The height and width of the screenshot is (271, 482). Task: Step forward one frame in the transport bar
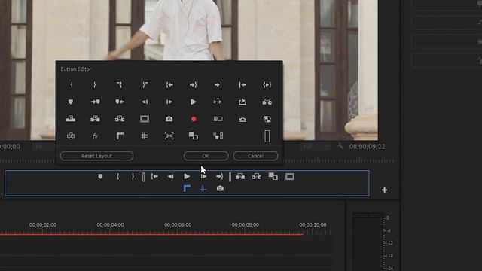coord(203,176)
